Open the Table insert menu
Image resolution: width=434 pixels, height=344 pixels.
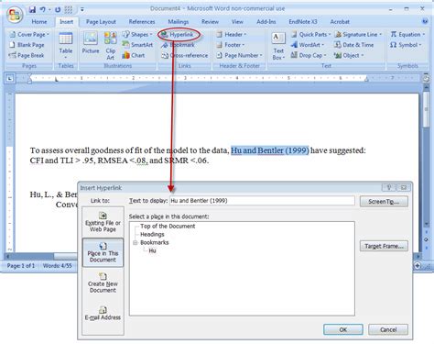tap(66, 45)
